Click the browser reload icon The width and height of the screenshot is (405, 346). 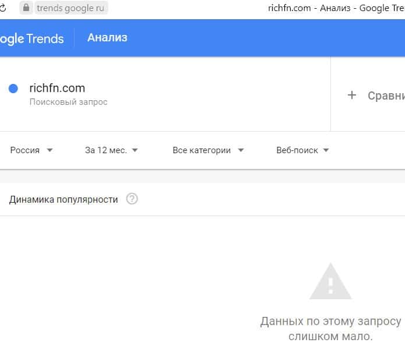(3, 8)
